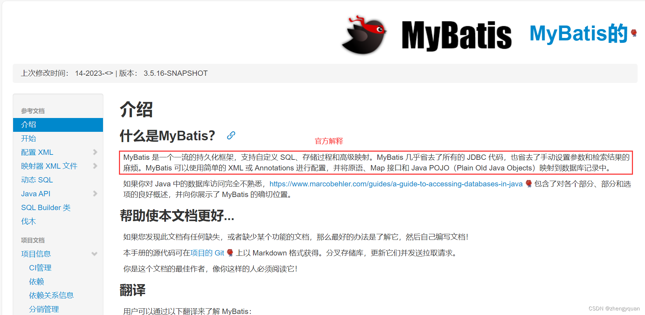
Task: Click the 参考文档 sidebar section label
Action: 33,111
